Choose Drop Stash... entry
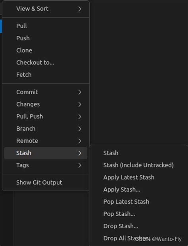The height and width of the screenshot is (246, 188). tap(138, 226)
